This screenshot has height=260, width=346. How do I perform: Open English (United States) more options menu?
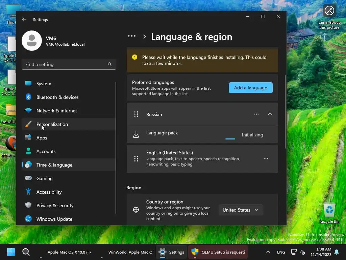(x=266, y=159)
